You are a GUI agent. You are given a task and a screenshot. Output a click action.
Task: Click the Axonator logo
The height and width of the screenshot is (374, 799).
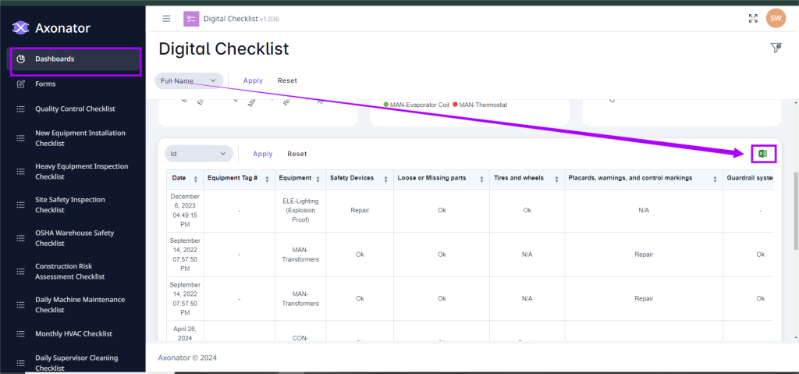point(21,28)
